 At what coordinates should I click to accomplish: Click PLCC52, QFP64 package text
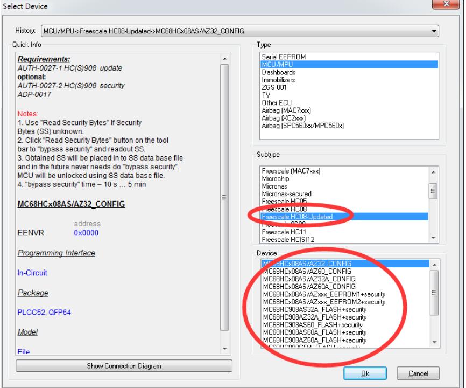pos(44,312)
